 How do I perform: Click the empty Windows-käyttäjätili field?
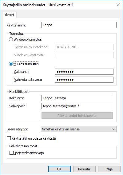[84, 55]
